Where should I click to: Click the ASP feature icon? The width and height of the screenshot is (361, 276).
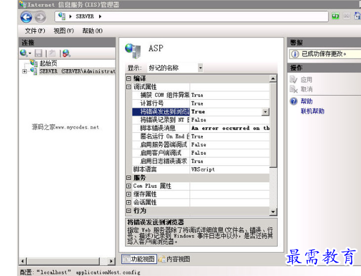point(133,51)
